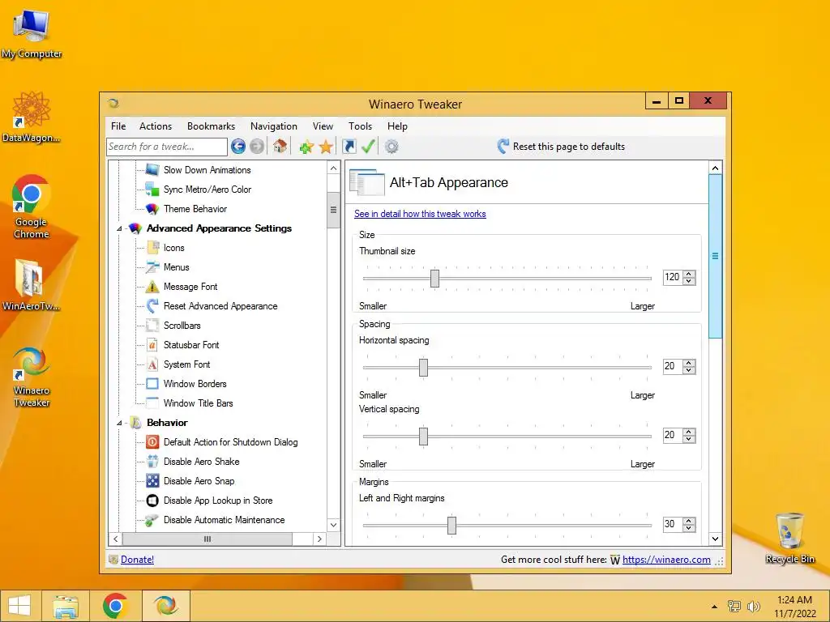
Task: Click the green checkmark apply icon
Action: 369,147
